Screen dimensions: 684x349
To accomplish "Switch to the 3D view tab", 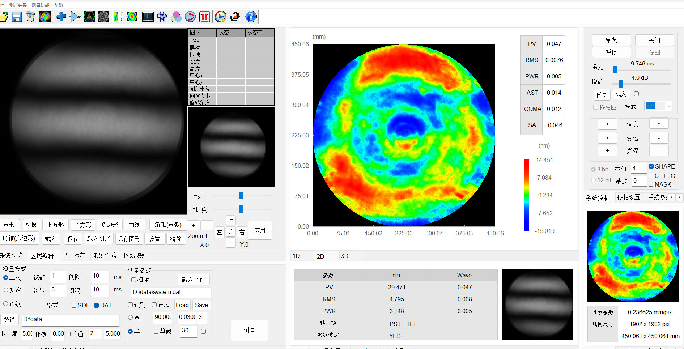I will coord(344,256).
